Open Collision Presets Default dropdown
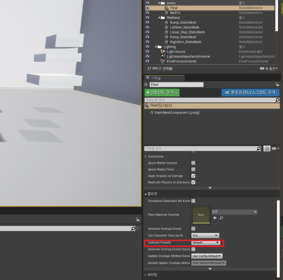This screenshot has width=283, height=280. (x=206, y=243)
